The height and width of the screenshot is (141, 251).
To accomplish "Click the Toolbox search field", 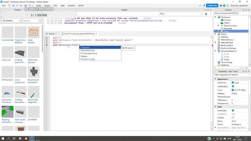I will pos(30,21).
